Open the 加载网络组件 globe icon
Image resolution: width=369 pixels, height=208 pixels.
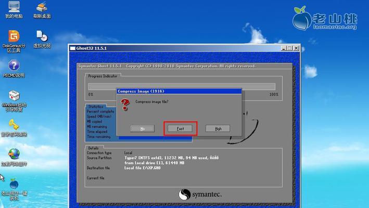tap(14, 157)
